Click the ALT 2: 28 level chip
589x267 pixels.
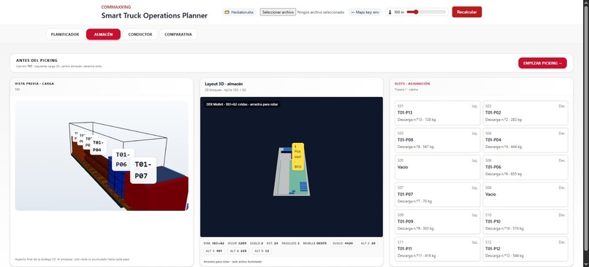368,244
